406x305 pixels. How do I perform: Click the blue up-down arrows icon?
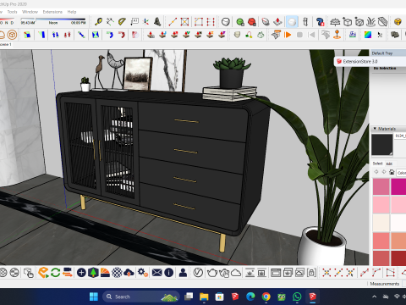pos(55,35)
